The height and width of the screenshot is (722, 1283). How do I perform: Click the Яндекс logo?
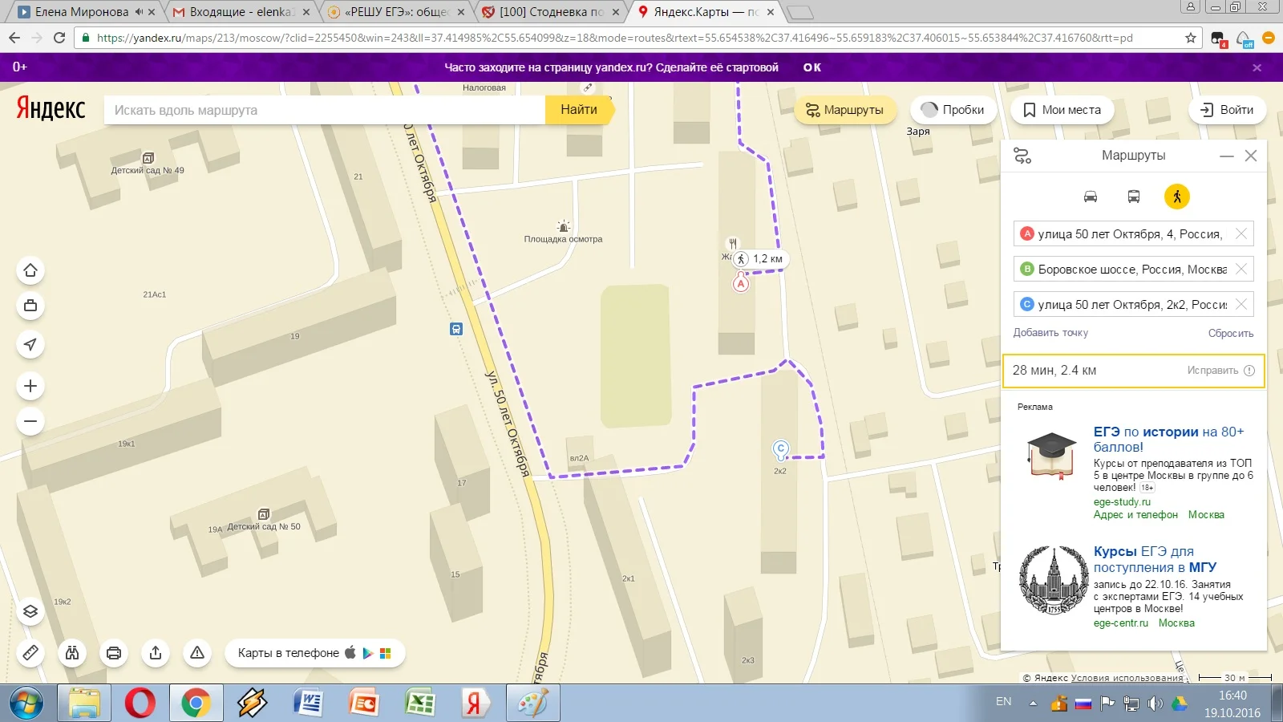point(51,109)
